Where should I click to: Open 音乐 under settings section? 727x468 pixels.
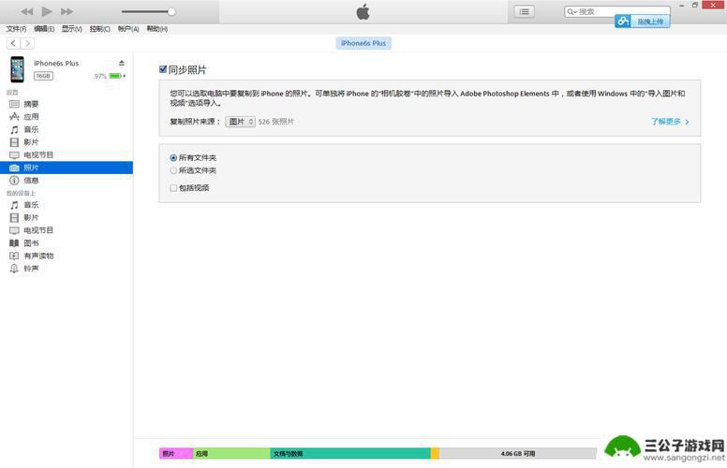[x=67, y=130]
